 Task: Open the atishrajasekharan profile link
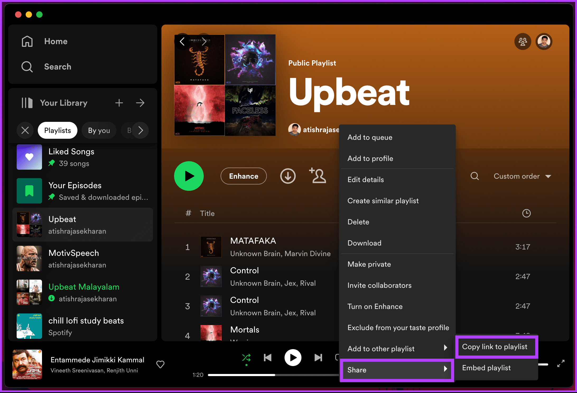click(321, 130)
